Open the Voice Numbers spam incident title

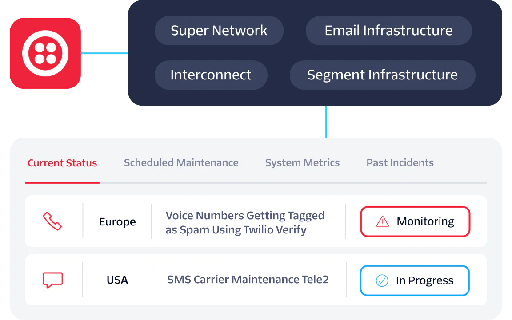coord(245,223)
